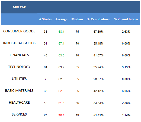This screenshot has width=141, height=122.
Task: Click the SERVICES row label
Action: click(x=19, y=114)
